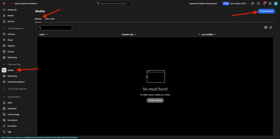This screenshot has width=280, height=139.
Task: Click the refresh icon above the table
Action: pyautogui.click(x=271, y=28)
